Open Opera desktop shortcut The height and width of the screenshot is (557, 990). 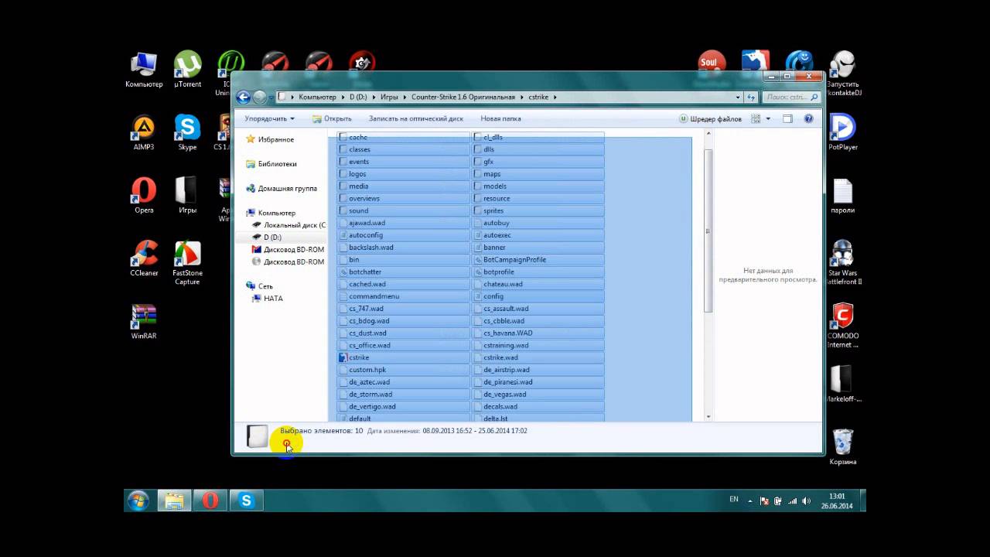click(144, 195)
